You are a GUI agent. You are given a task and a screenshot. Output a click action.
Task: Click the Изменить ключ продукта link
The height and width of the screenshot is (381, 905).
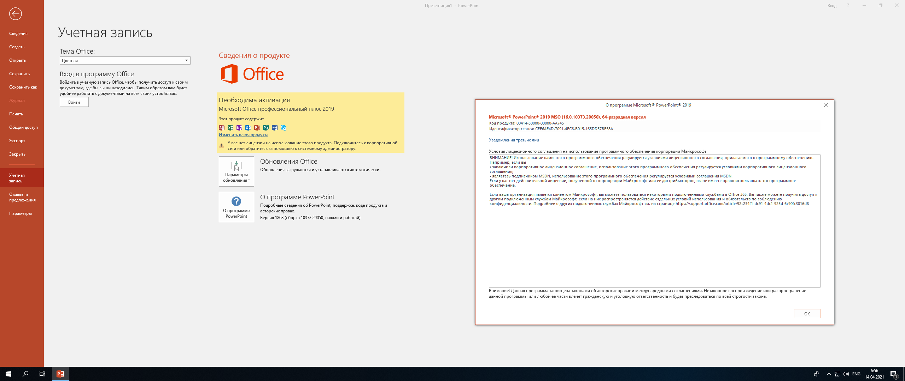click(x=244, y=135)
